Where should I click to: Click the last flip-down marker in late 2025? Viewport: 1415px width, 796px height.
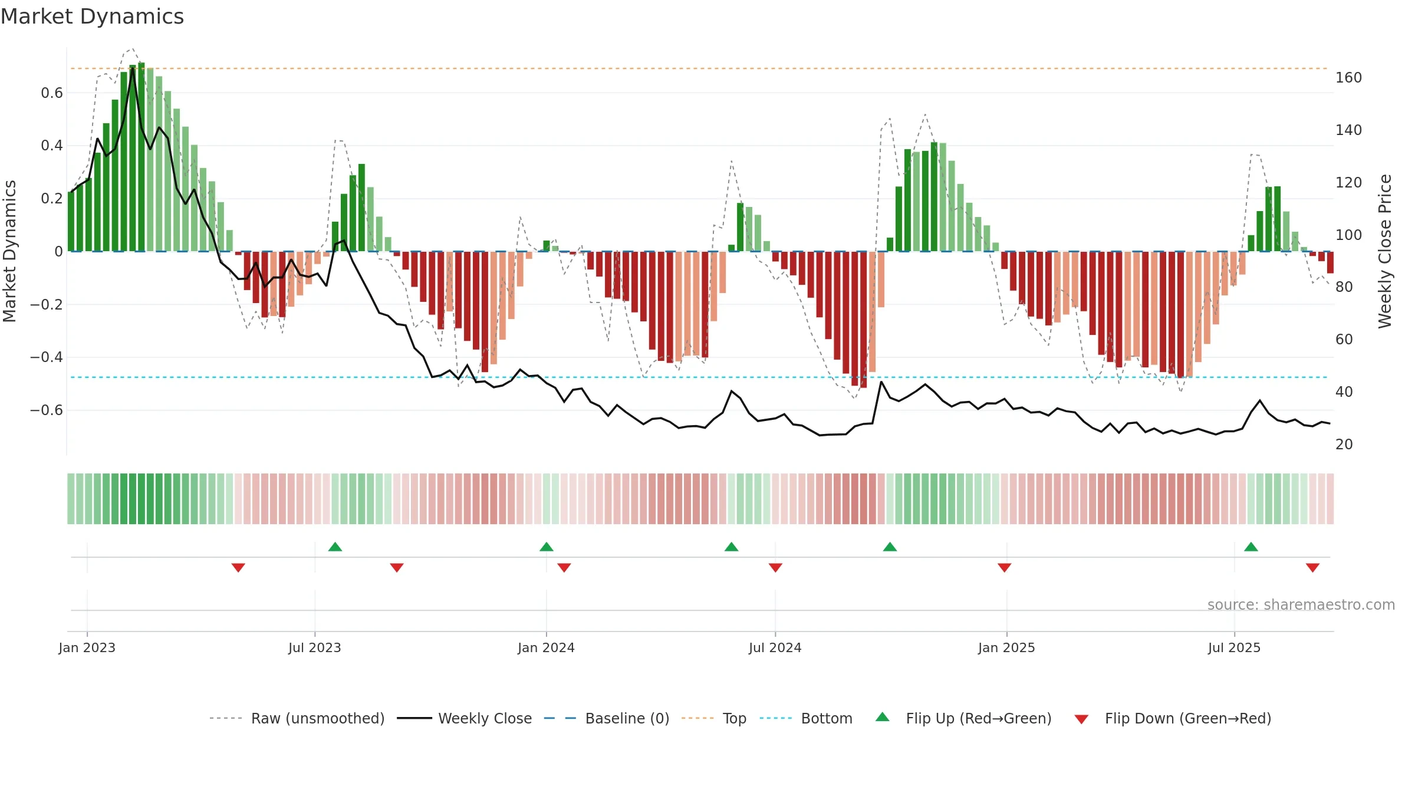(x=1312, y=567)
